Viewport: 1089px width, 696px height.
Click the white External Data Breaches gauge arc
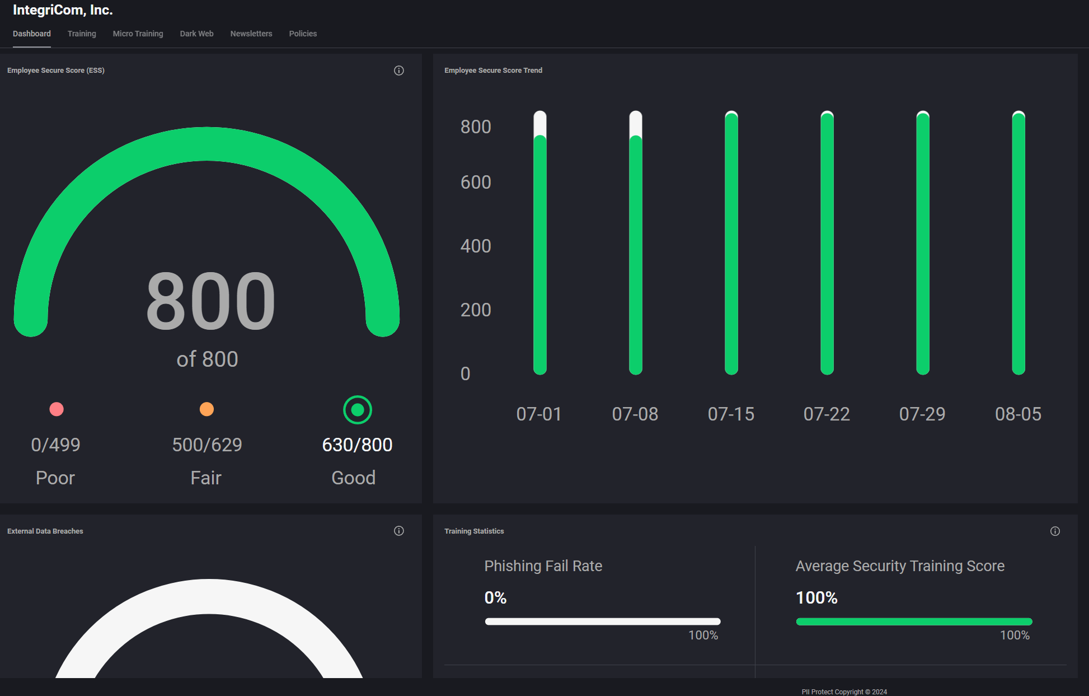pos(208,596)
